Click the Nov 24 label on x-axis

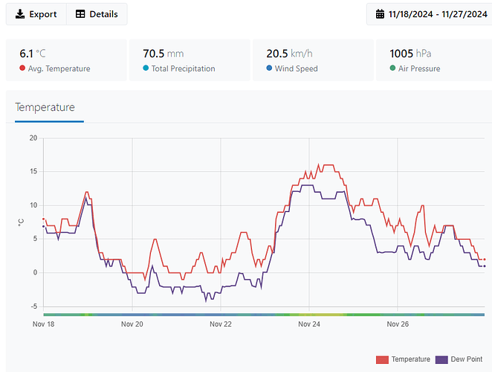click(309, 324)
